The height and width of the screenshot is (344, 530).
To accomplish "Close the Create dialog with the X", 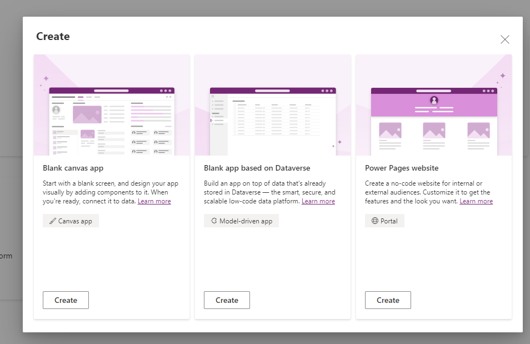I will [x=504, y=39].
